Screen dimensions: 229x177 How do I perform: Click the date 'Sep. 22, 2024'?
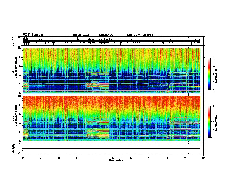[81, 35]
